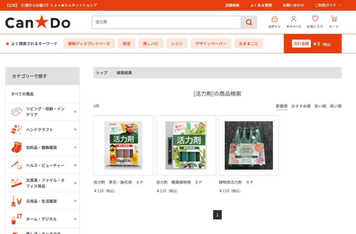Click the 日用品・生活雑貨 broom icon
Viewport: 356px width, 234px height.
pos(16,201)
